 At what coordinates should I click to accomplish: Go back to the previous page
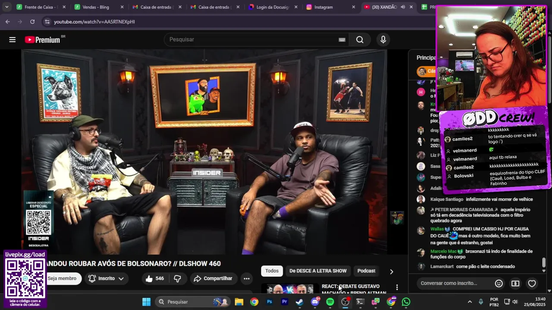click(x=8, y=22)
